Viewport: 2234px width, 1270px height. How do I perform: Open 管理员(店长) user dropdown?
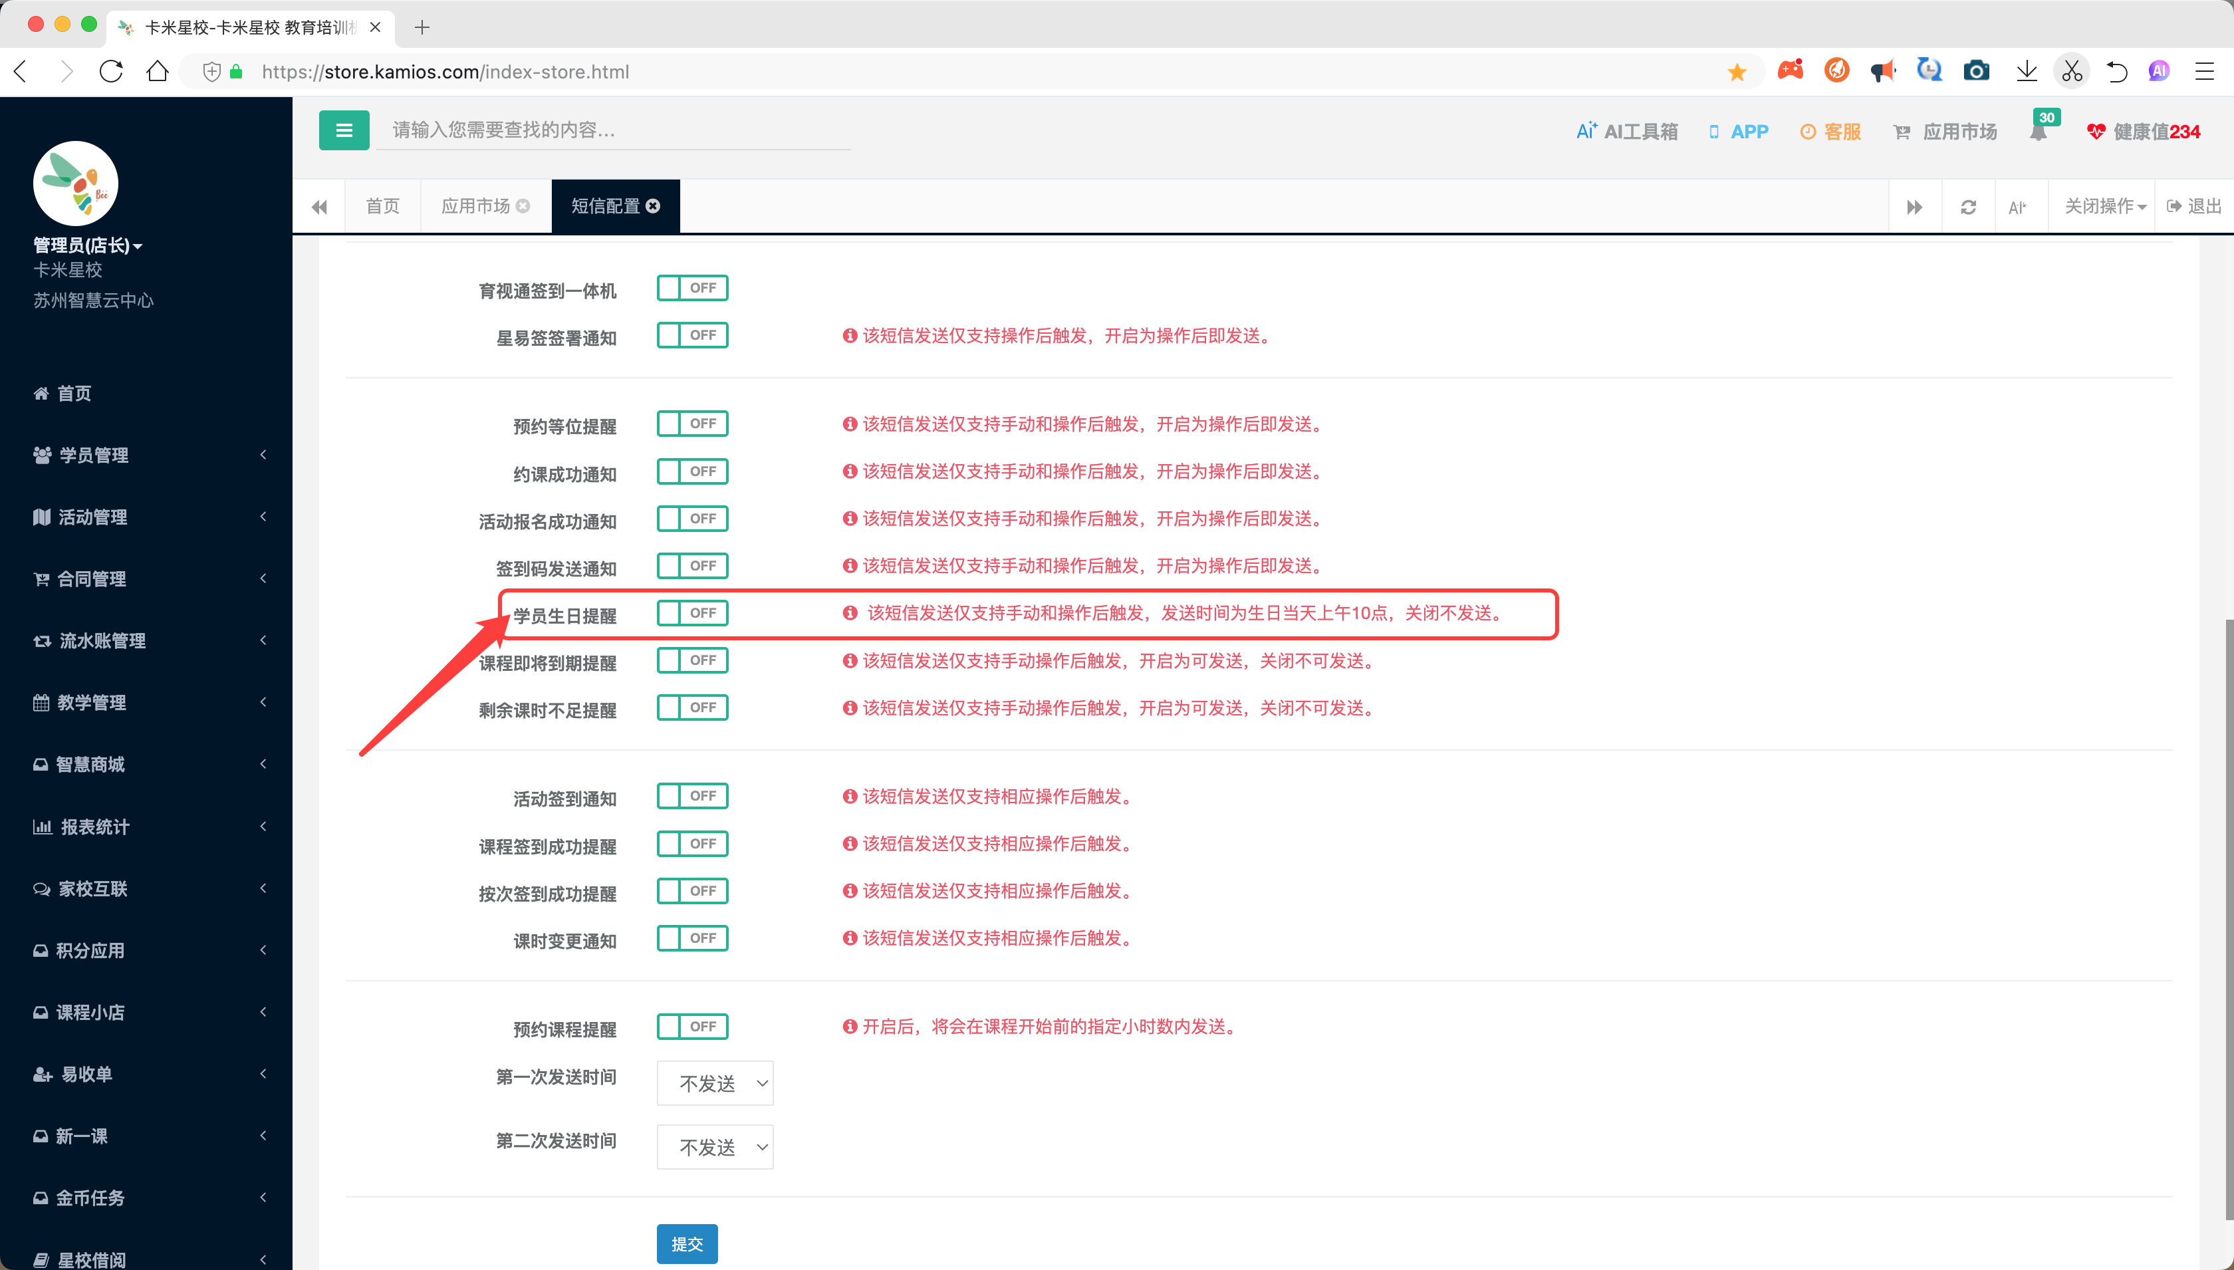pyautogui.click(x=87, y=245)
